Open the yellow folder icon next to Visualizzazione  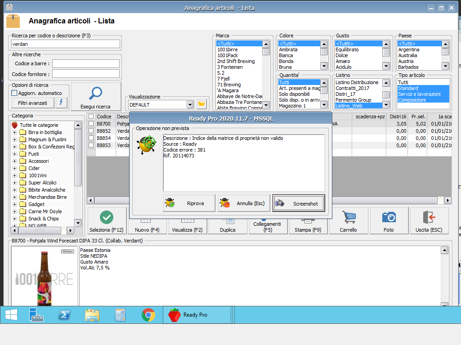point(201,104)
